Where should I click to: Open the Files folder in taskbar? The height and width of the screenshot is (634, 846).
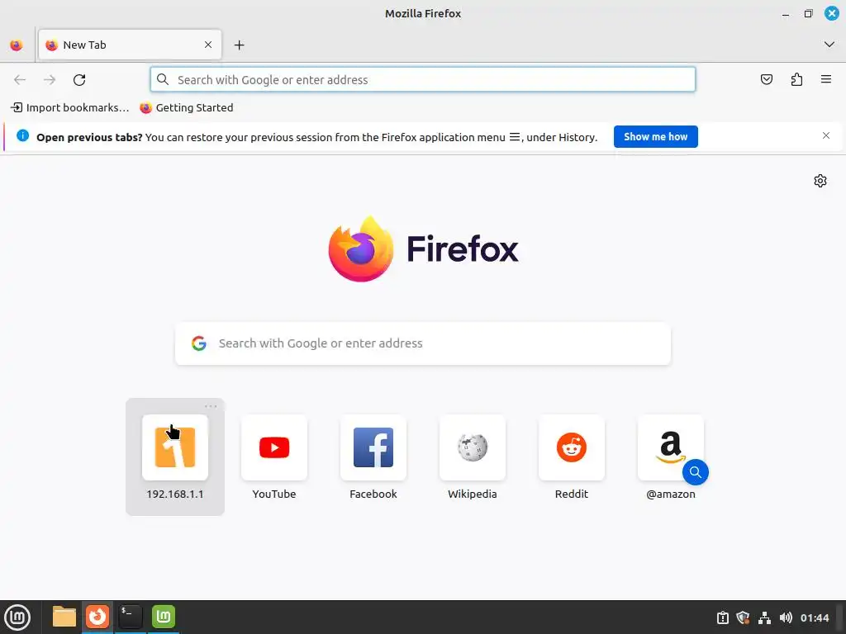64,617
